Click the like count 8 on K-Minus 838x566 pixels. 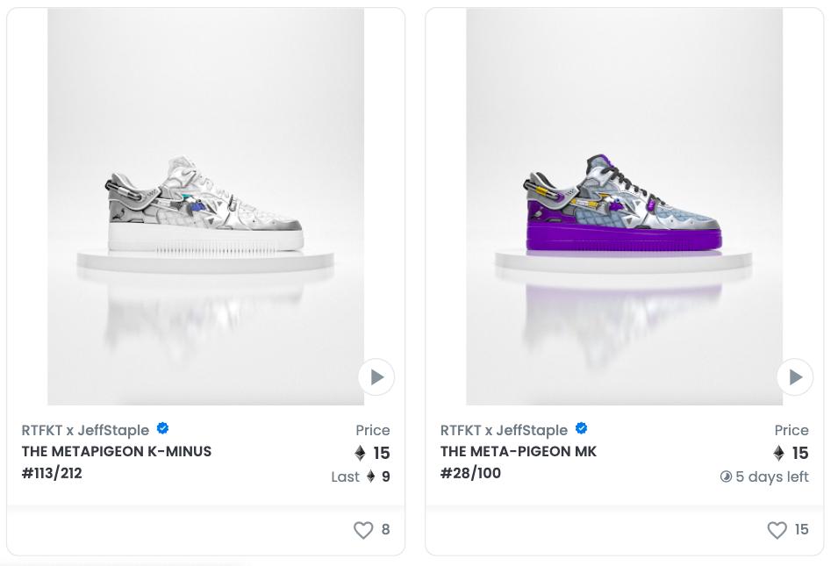[x=386, y=530]
